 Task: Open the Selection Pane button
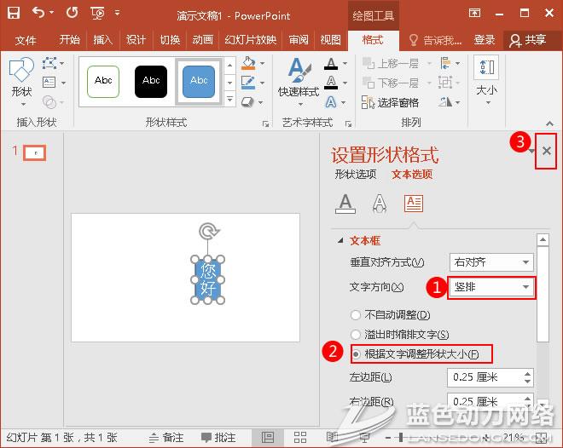click(390, 102)
